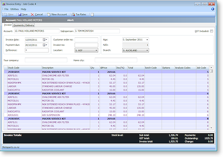
Task: Click the Tour company field
Action: coord(46,60)
